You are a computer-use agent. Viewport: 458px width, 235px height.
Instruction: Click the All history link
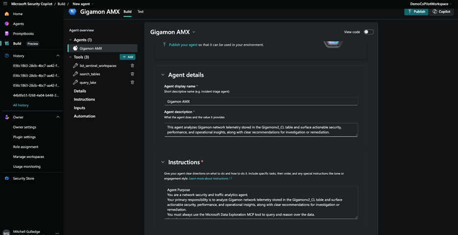click(x=21, y=105)
